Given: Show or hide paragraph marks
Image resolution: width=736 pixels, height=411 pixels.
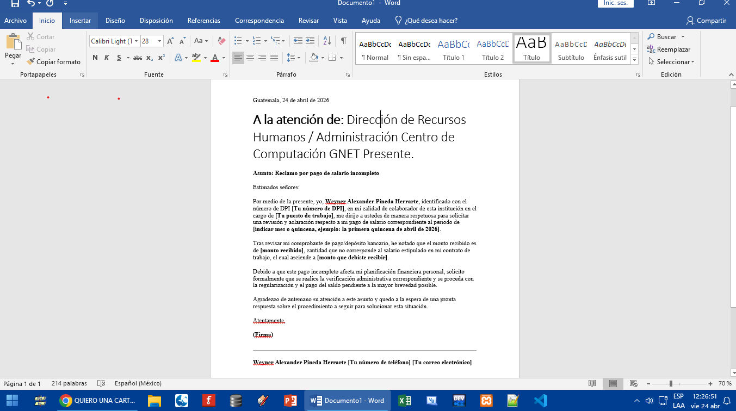Looking at the screenshot, I should tap(343, 41).
